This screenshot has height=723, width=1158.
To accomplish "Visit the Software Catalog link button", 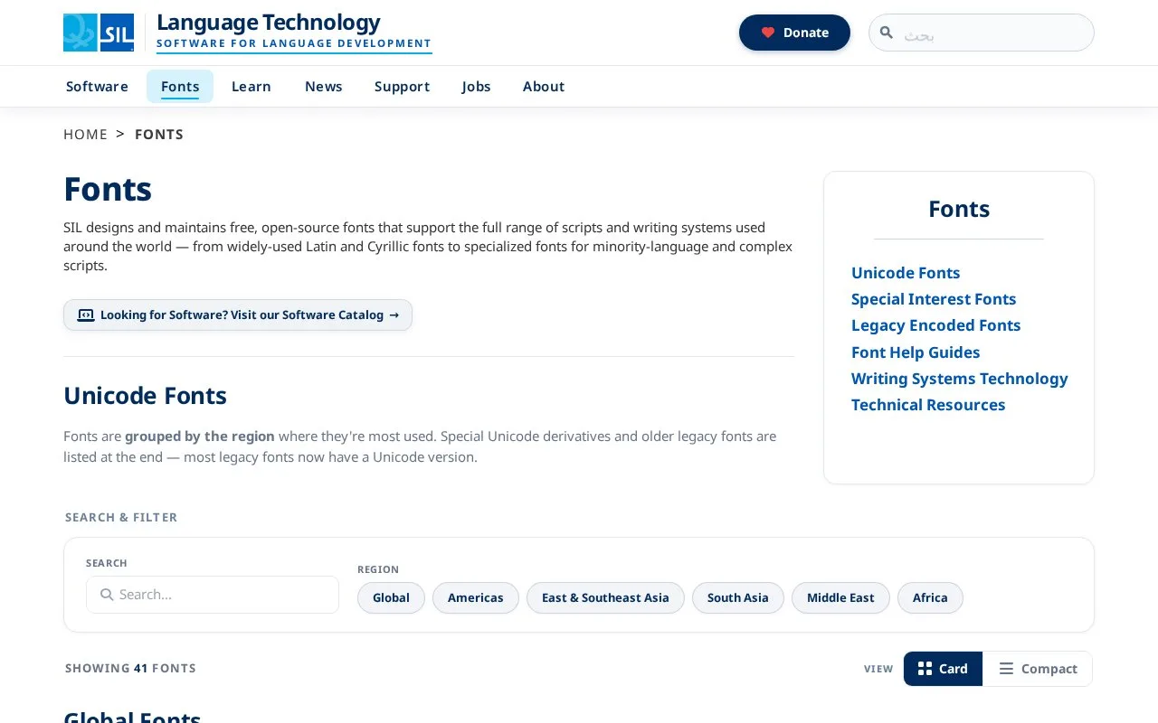I will point(238,315).
